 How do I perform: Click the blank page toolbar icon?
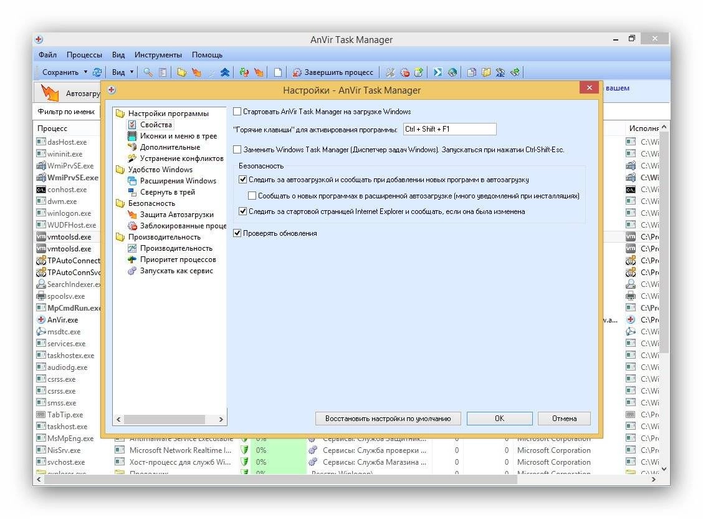(x=278, y=72)
